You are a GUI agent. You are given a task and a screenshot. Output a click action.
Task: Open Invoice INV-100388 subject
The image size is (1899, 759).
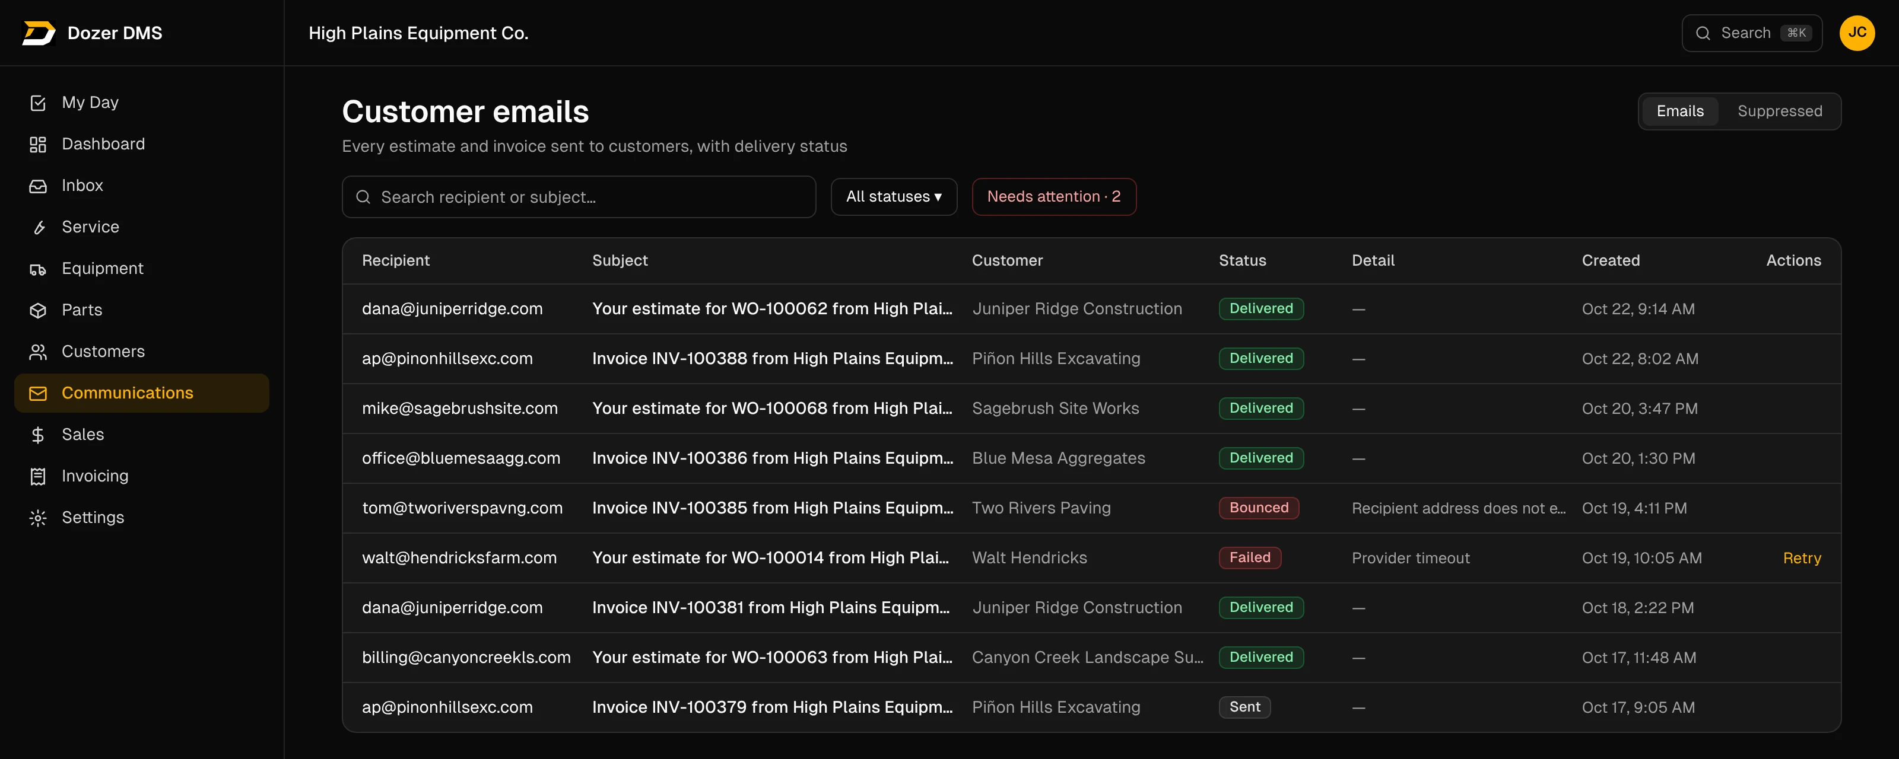point(773,359)
